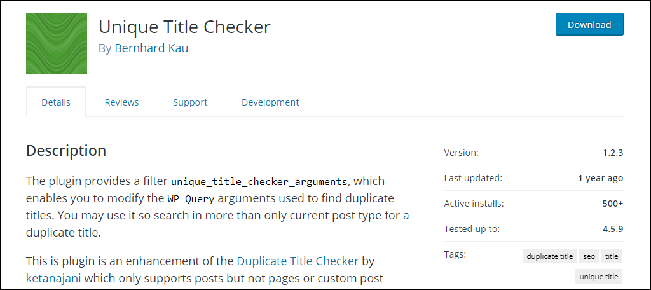Select the "seo" tag
This screenshot has width=651, height=290.
[x=588, y=256]
